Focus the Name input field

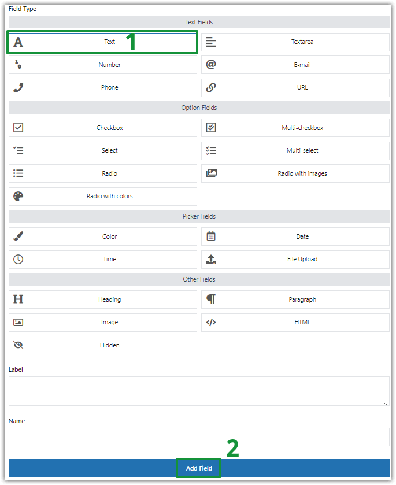[x=199, y=437]
